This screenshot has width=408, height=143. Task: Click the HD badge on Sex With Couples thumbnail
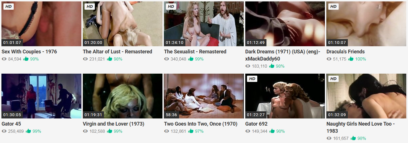click(9, 7)
